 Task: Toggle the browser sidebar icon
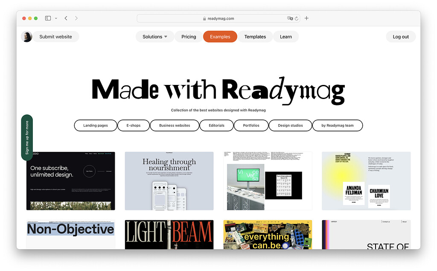point(47,18)
